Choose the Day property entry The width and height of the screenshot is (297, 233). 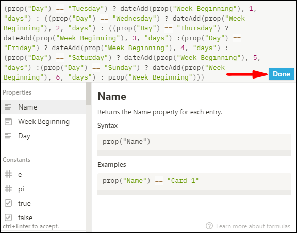coord(43,136)
